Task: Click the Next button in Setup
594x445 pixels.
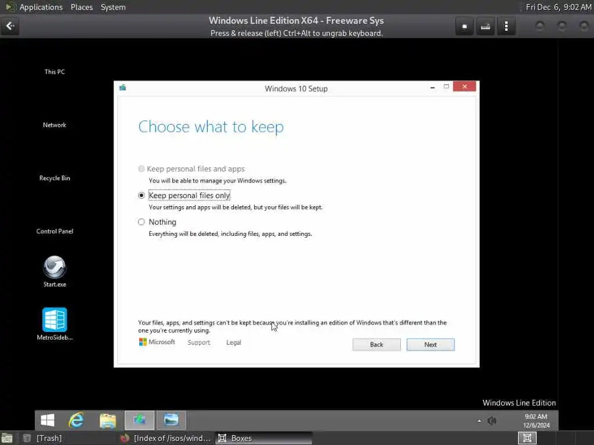Action: [430, 344]
